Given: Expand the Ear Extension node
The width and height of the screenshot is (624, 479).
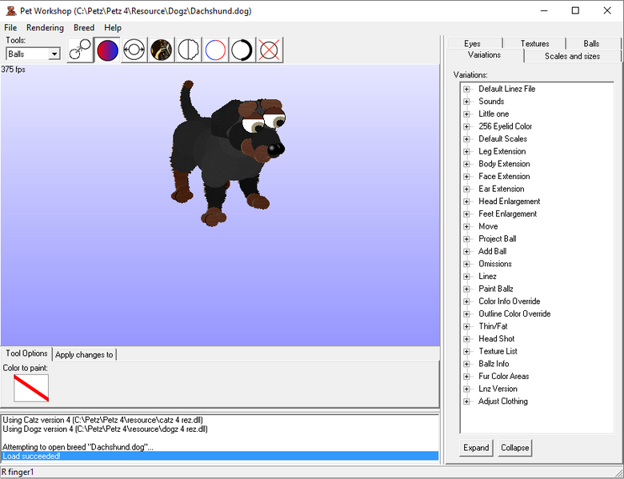Looking at the screenshot, I should click(x=466, y=189).
